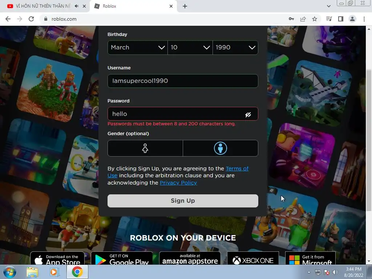
Task: Click the Sign Up button
Action: pyautogui.click(x=183, y=201)
